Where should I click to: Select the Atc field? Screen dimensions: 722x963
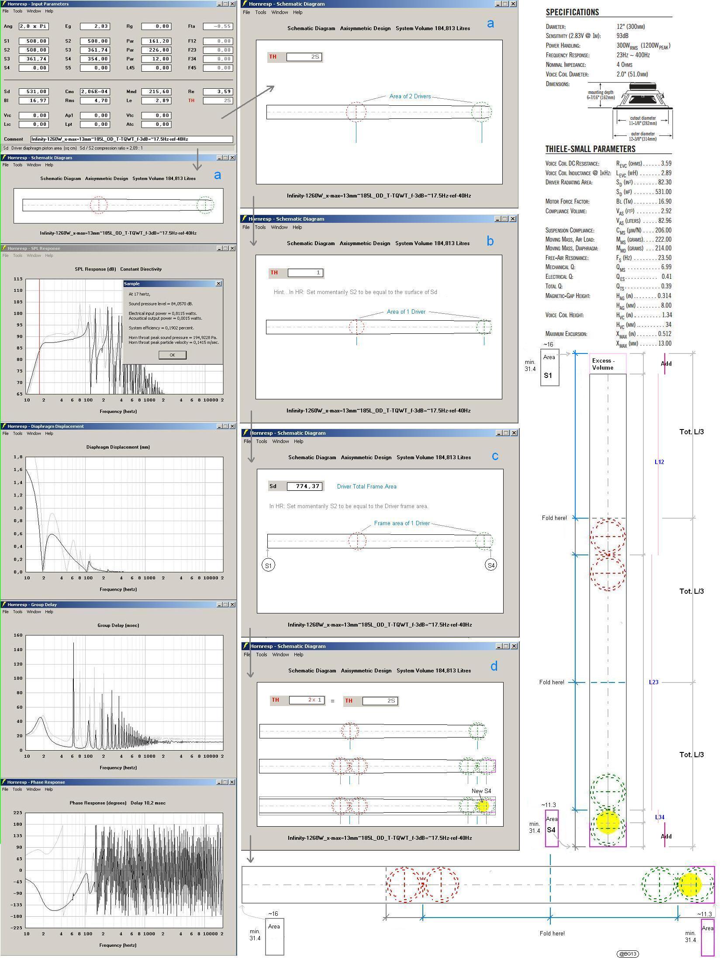156,124
